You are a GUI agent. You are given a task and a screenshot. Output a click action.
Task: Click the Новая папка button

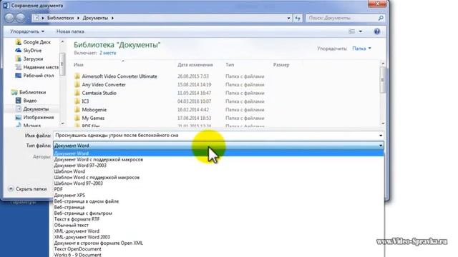point(70,31)
